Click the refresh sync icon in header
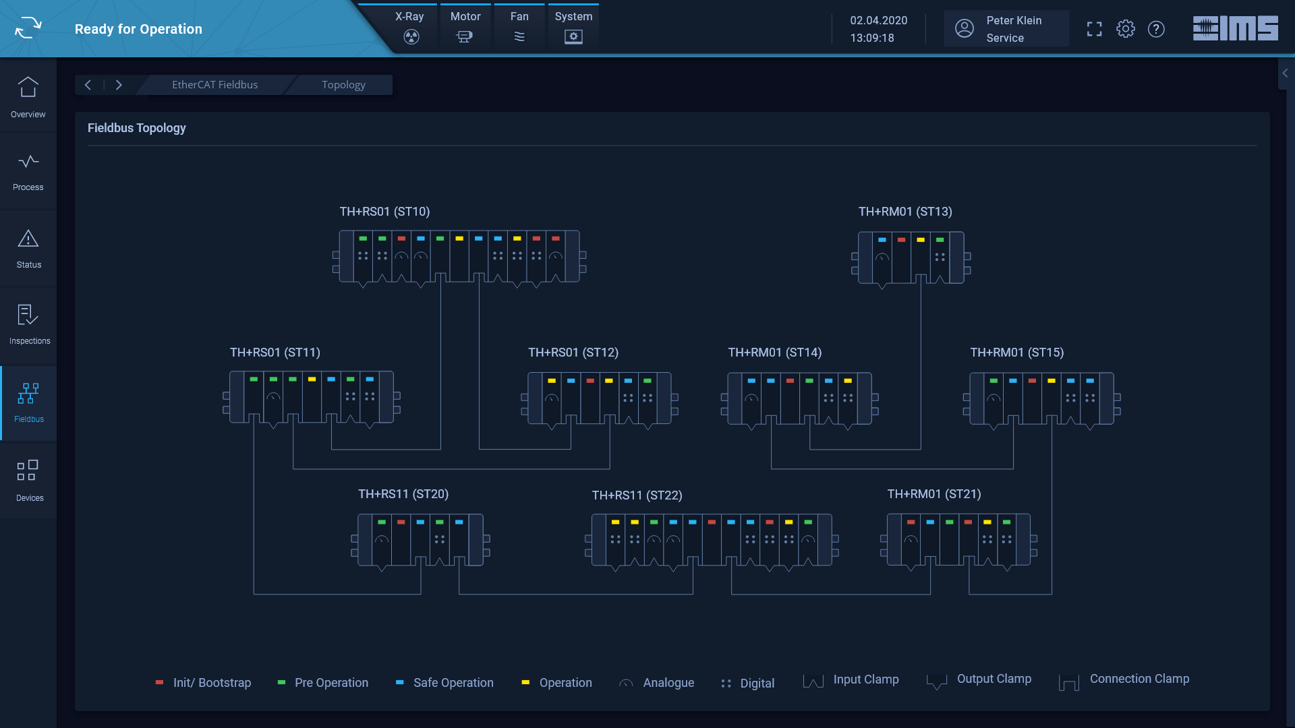The image size is (1295, 728). (x=28, y=28)
